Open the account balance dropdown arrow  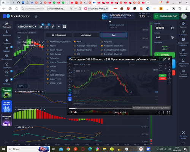149,16
